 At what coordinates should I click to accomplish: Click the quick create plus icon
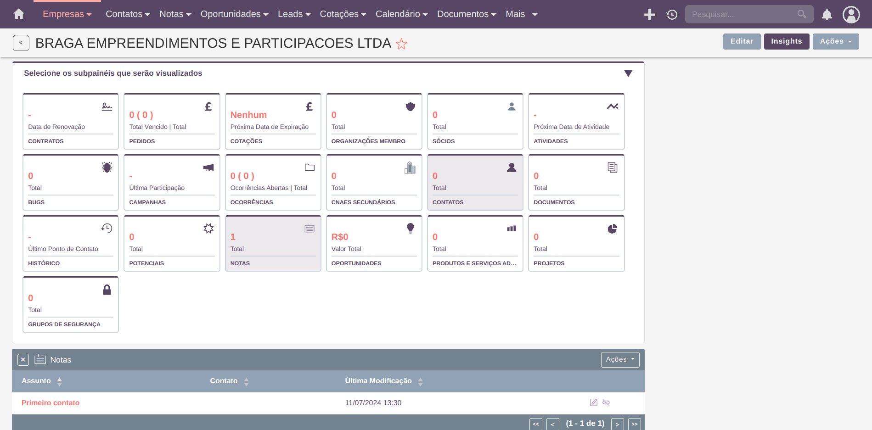click(x=649, y=15)
